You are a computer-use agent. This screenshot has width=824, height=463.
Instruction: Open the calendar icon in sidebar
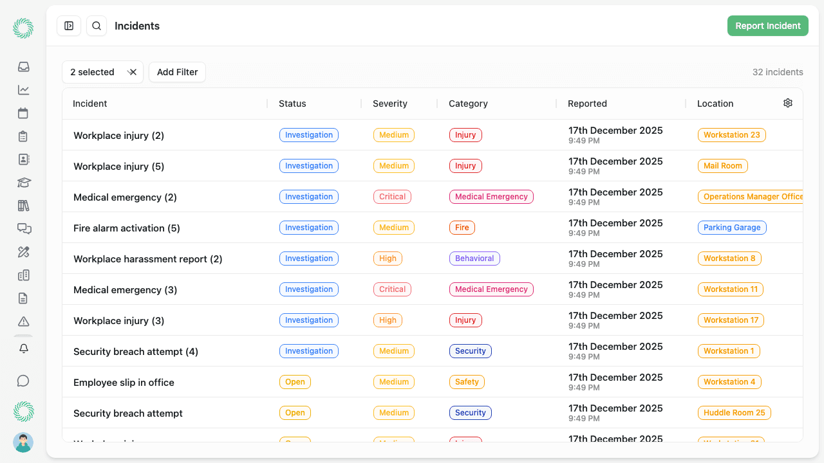click(x=23, y=113)
